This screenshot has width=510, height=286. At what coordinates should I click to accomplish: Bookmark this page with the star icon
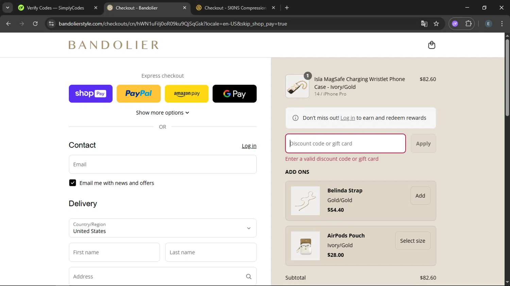(x=436, y=24)
